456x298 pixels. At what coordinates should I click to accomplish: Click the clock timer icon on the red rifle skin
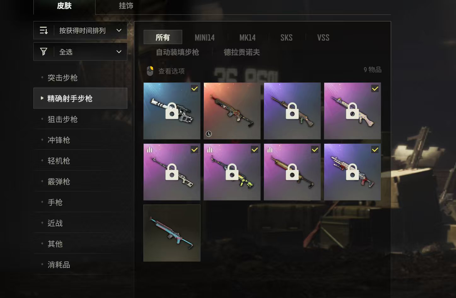coord(209,134)
